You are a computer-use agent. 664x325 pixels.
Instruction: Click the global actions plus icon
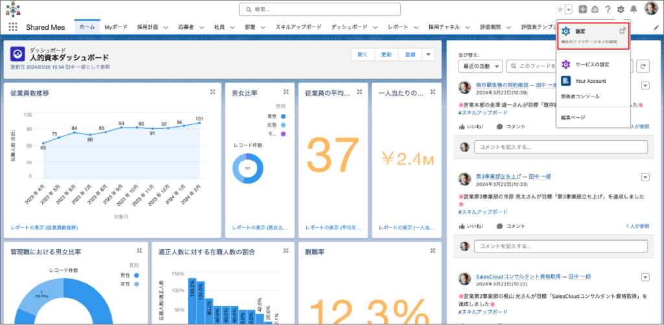[583, 9]
